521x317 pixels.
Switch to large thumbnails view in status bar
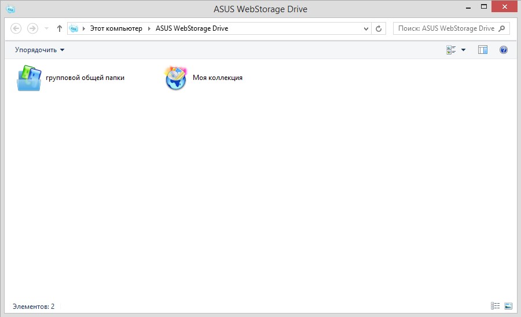(x=508, y=306)
